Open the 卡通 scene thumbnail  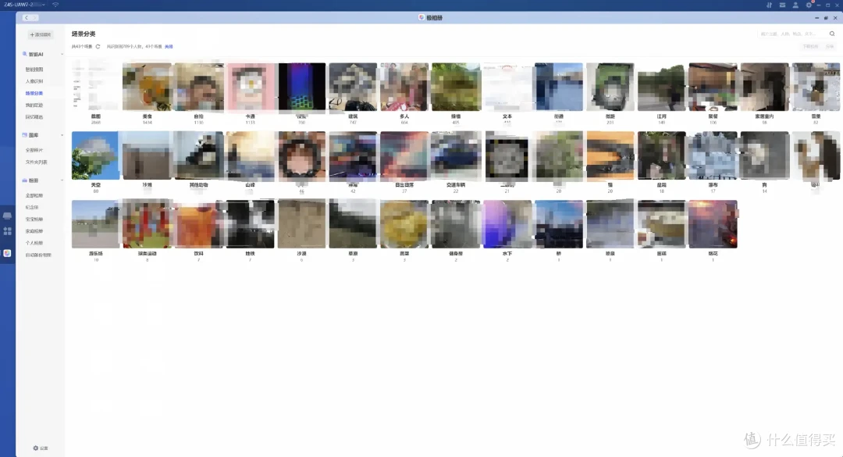[x=250, y=87]
